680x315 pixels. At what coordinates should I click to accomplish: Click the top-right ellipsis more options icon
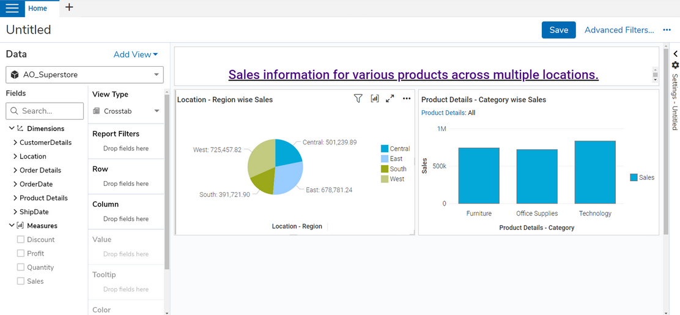[667, 30]
